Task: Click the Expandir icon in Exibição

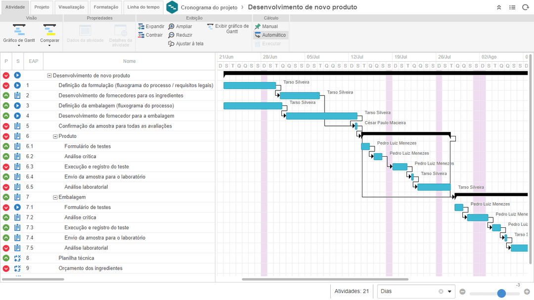Action: 141,27
